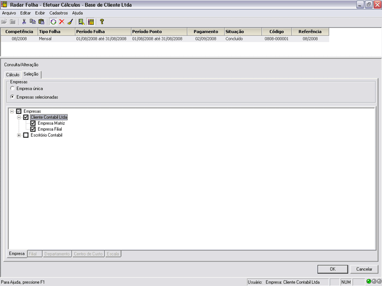382x286 pixels.
Task: Collapse the root Empresas tree node
Action: [11, 111]
